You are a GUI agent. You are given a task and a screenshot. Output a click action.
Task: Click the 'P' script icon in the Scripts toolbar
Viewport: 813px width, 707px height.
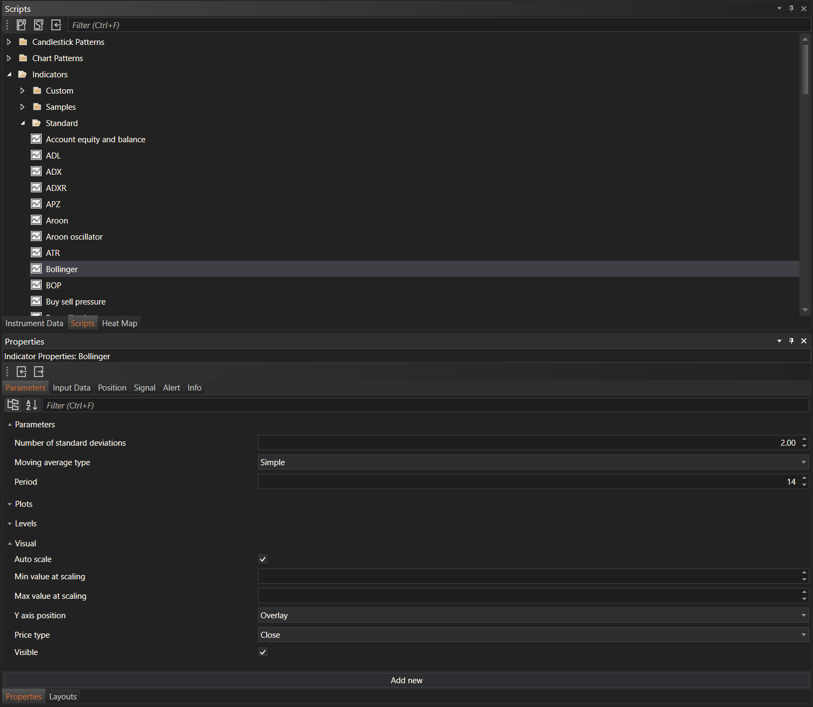[21, 25]
